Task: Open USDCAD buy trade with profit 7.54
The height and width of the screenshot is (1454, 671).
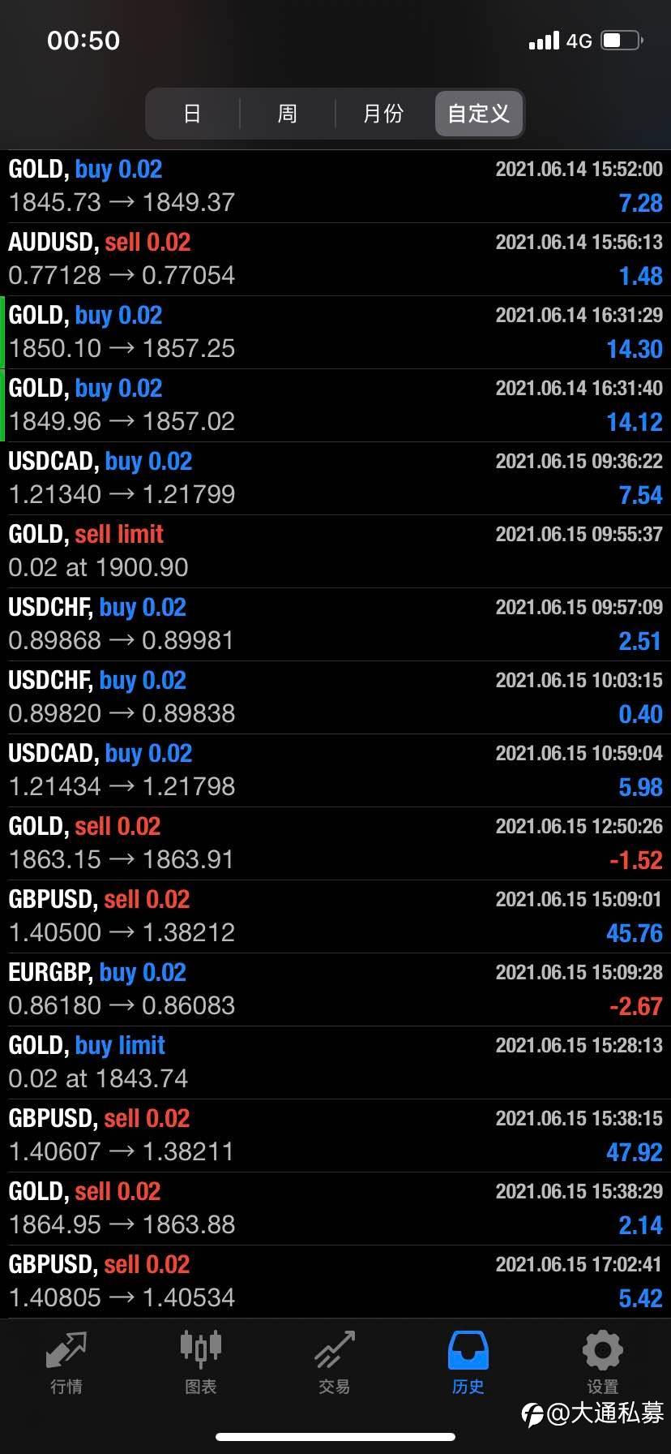Action: 335,479
